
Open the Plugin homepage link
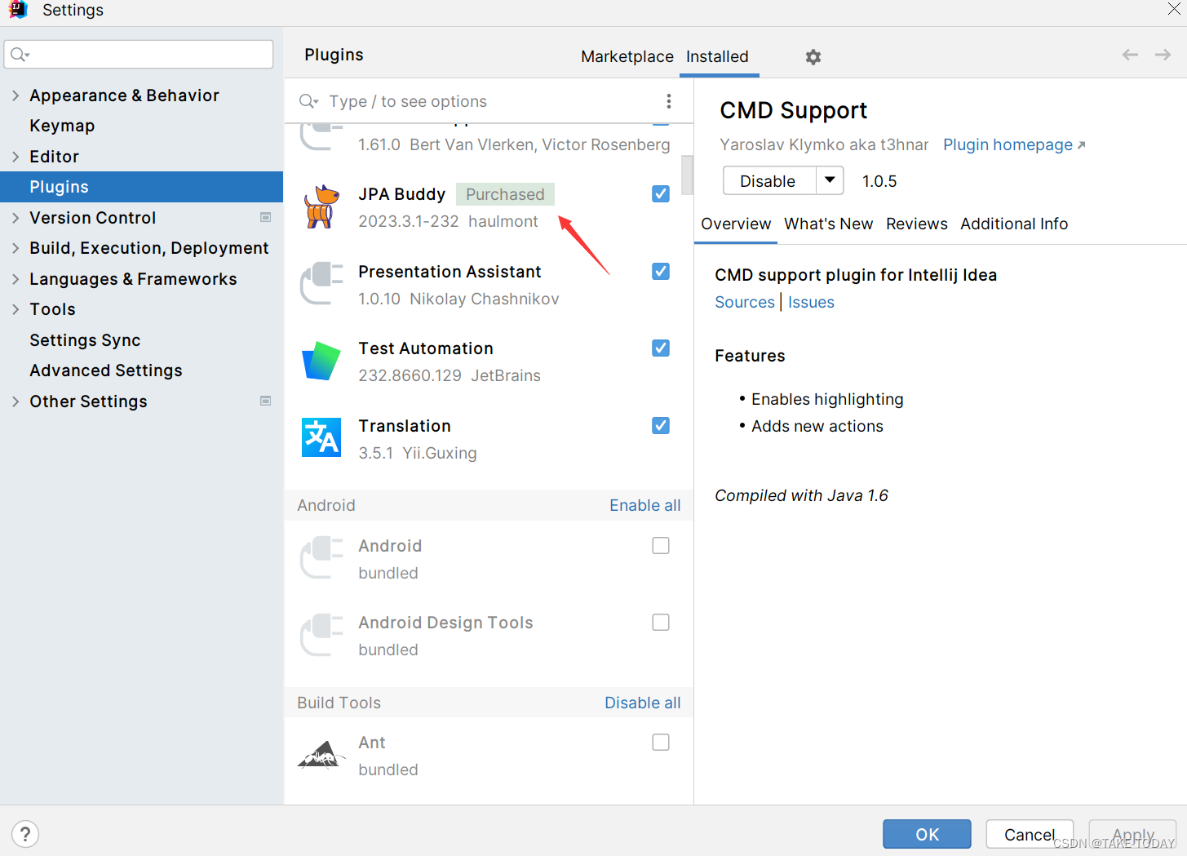1008,144
